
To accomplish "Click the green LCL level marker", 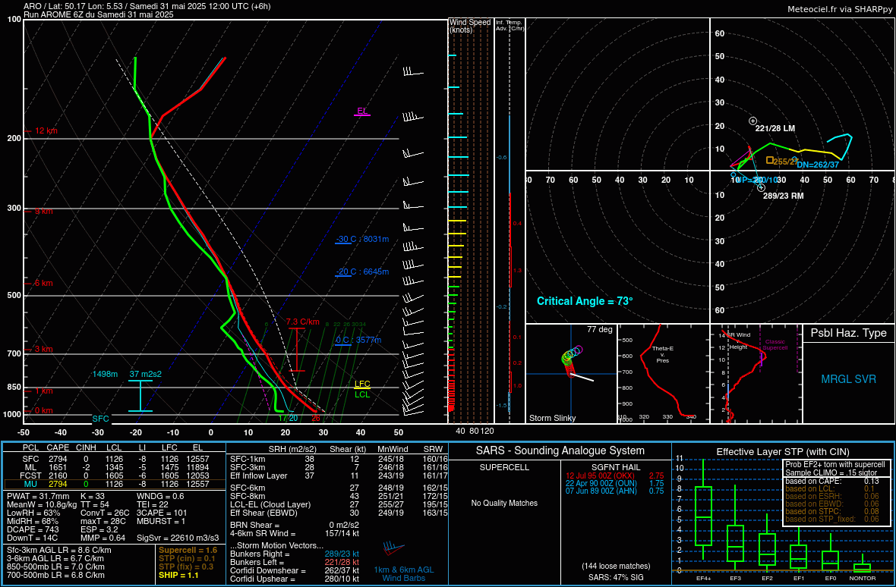I will (x=362, y=394).
